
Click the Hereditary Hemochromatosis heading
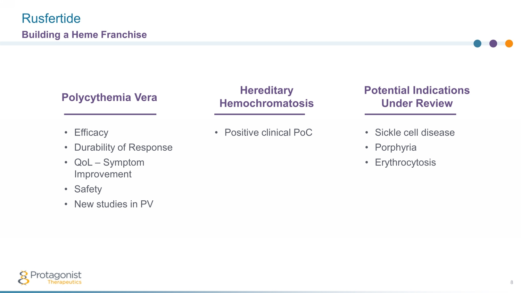(x=266, y=97)
